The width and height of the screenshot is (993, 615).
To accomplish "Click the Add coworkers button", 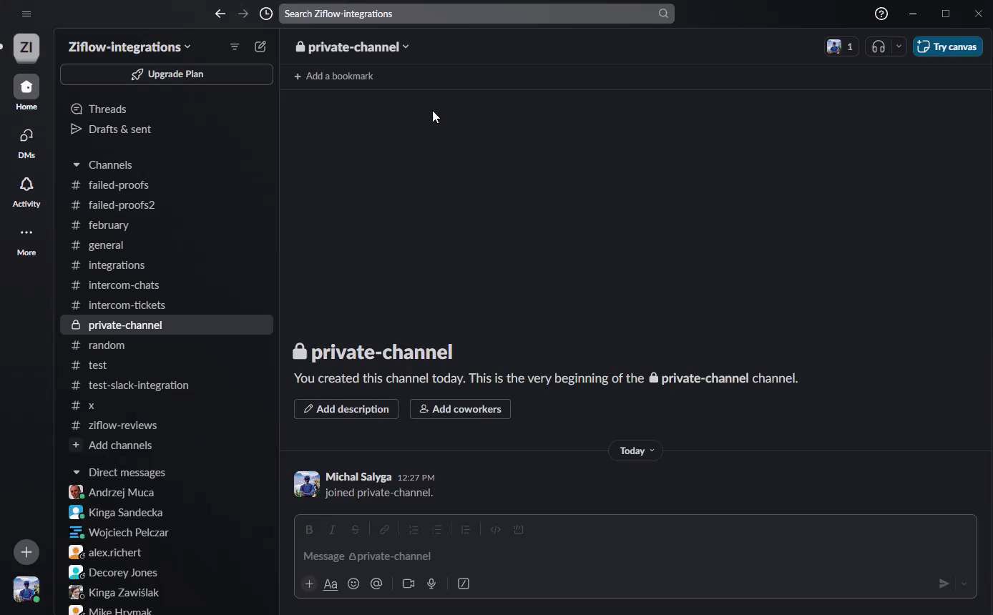I will (460, 409).
